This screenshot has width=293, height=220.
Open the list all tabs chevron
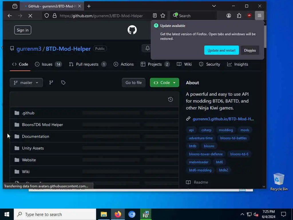click(x=214, y=6)
